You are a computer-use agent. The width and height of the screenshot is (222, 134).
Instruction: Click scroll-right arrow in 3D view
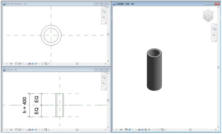click(216, 130)
